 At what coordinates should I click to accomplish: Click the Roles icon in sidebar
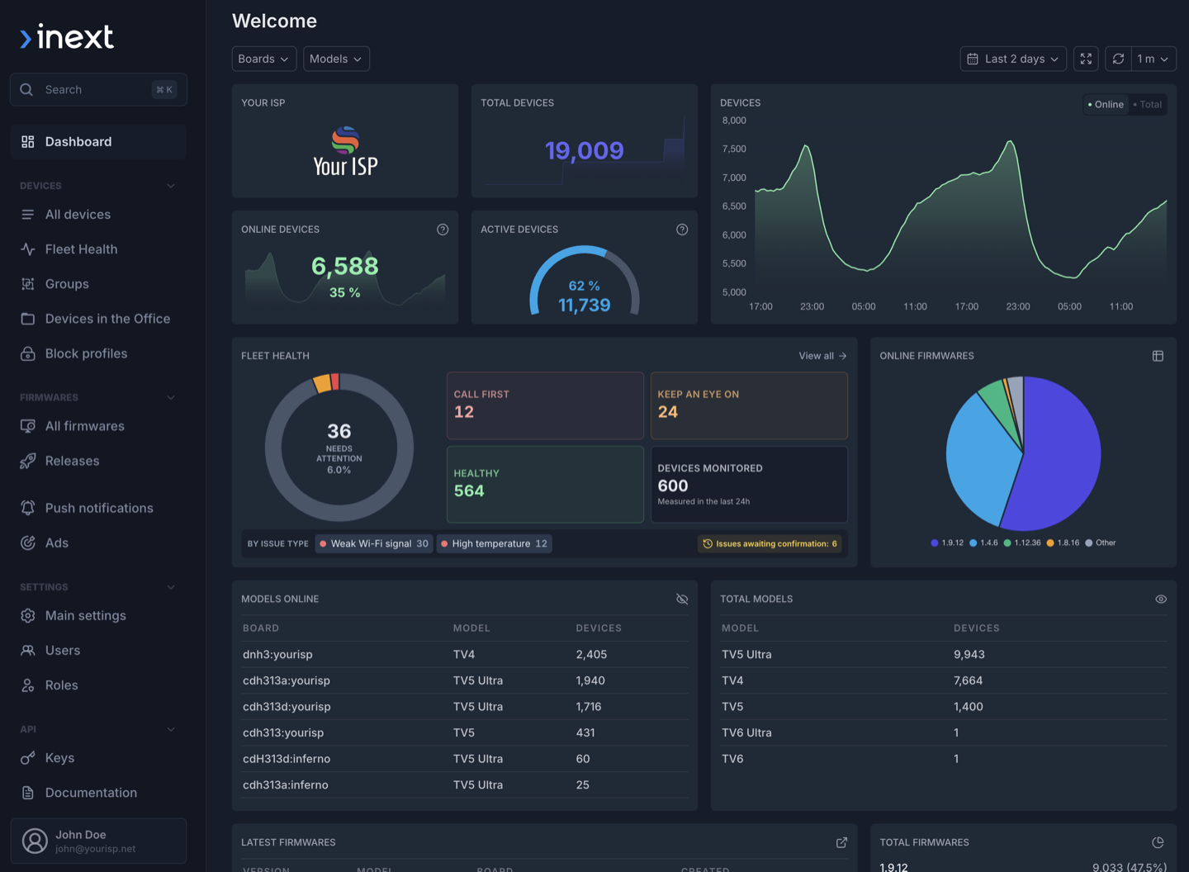[x=28, y=685]
